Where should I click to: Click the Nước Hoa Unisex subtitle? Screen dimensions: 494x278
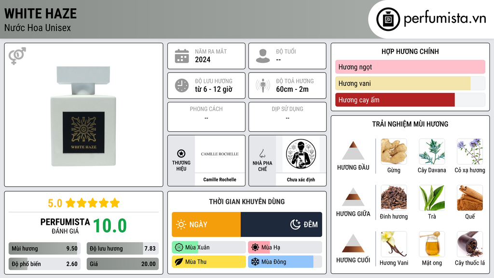point(38,28)
